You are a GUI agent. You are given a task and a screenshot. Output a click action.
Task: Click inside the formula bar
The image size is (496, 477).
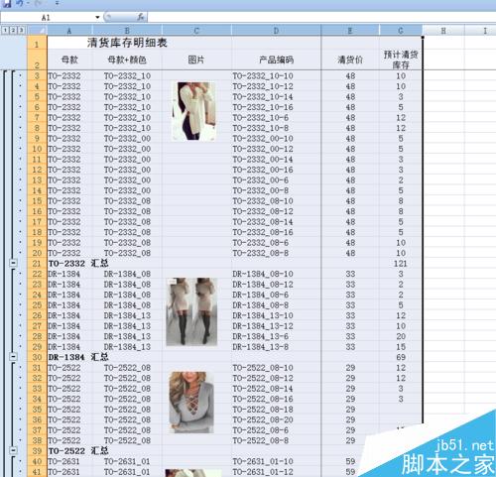[320, 17]
